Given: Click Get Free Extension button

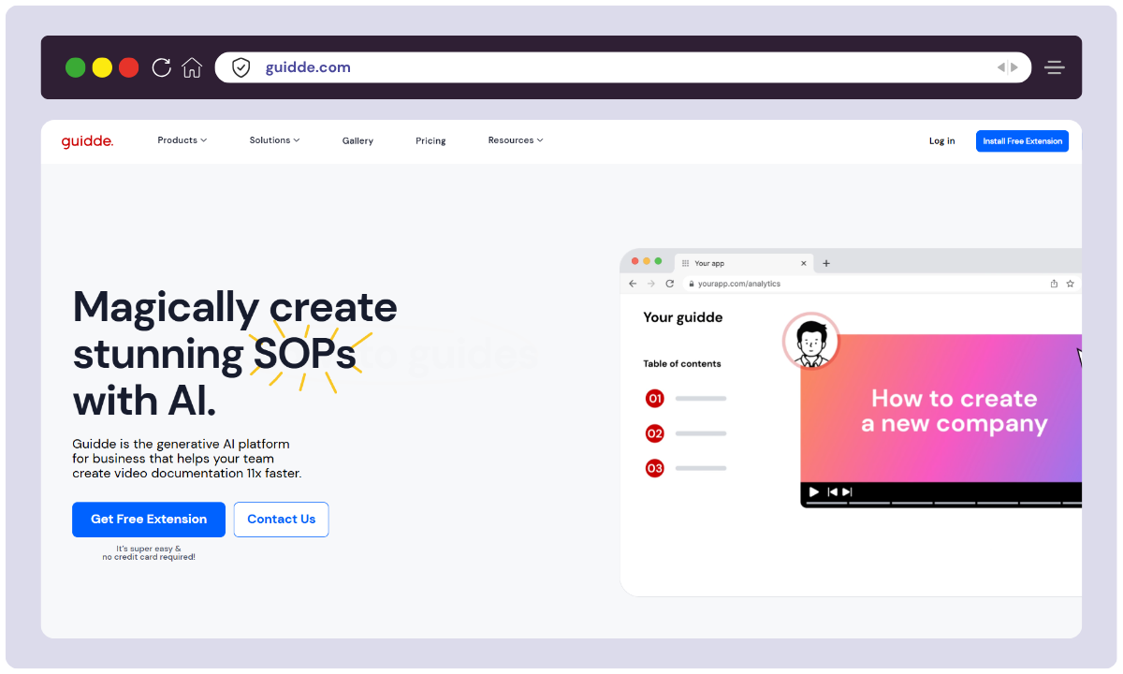Looking at the screenshot, I should (149, 520).
